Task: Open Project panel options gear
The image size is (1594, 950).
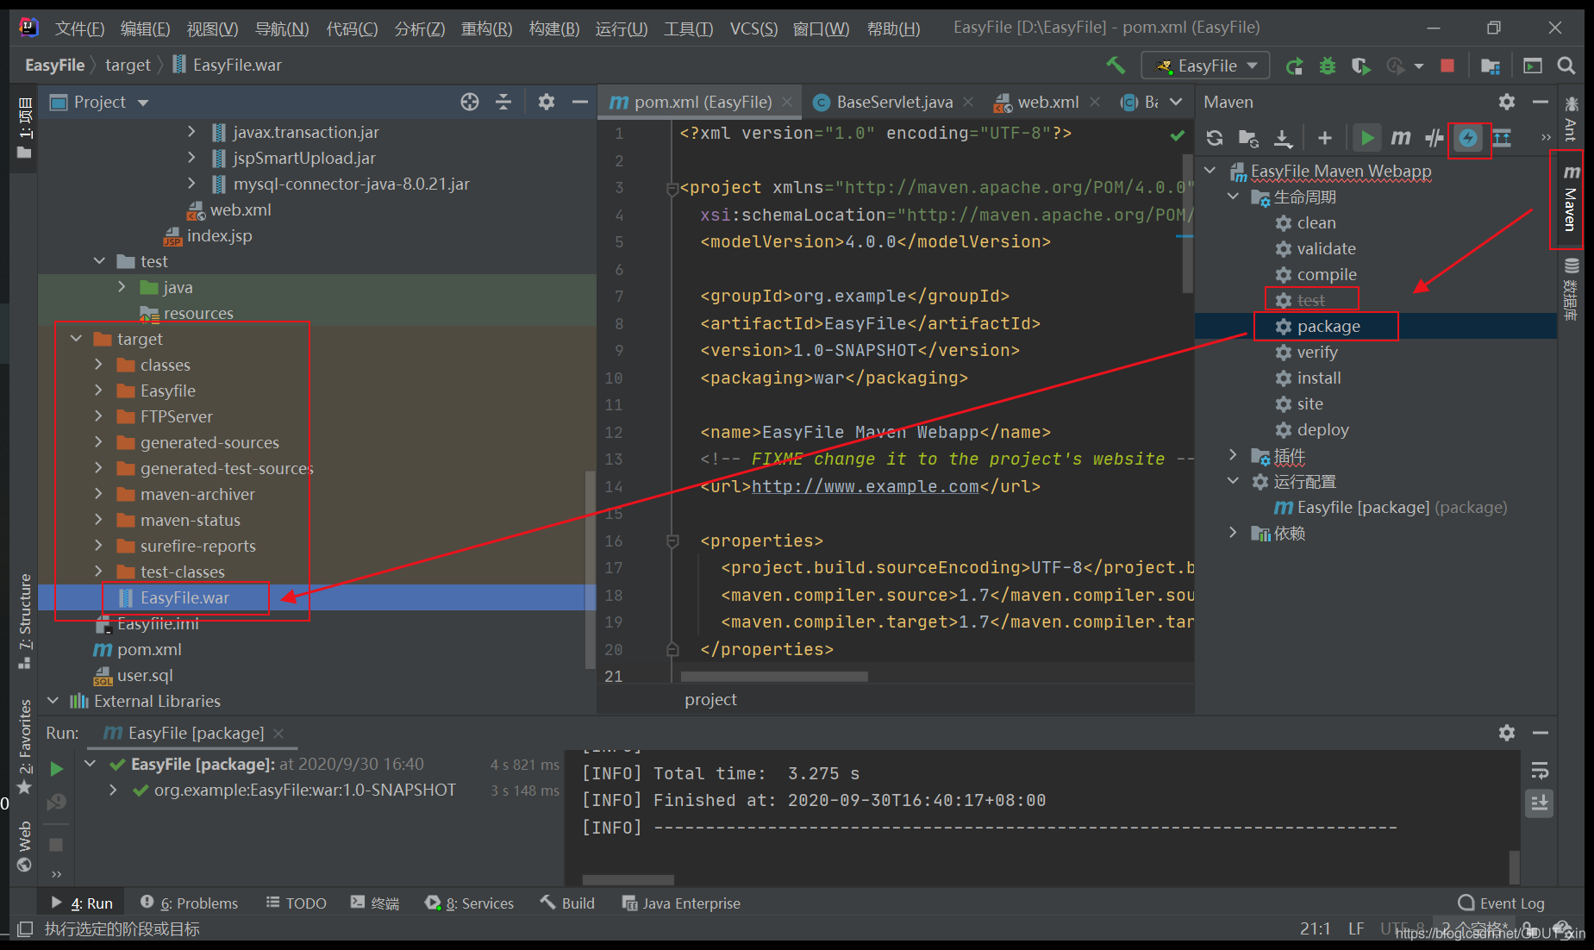Action: point(547,102)
